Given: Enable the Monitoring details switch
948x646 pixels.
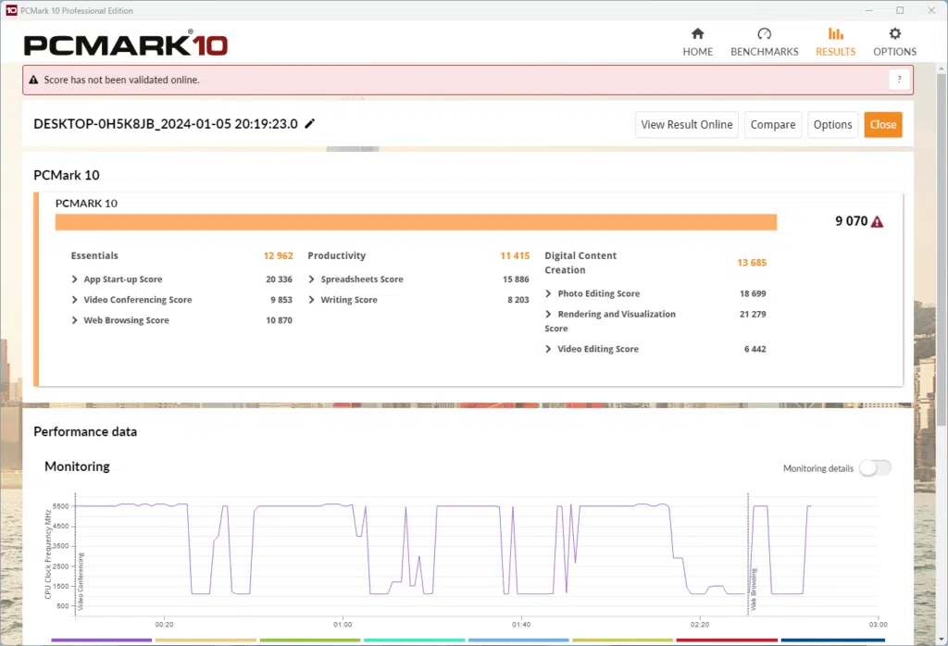Looking at the screenshot, I should click(x=874, y=468).
